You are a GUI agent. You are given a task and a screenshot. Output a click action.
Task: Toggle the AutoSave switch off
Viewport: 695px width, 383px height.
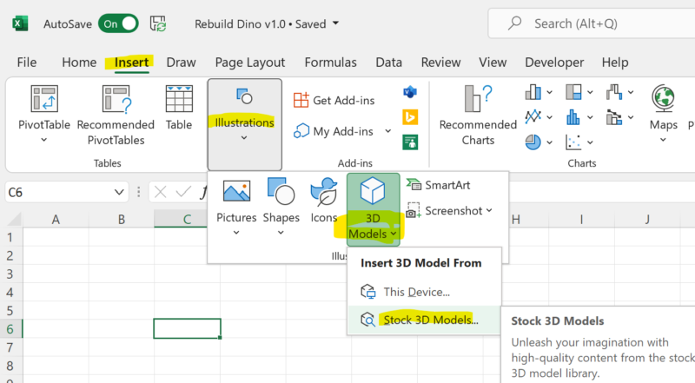(118, 23)
